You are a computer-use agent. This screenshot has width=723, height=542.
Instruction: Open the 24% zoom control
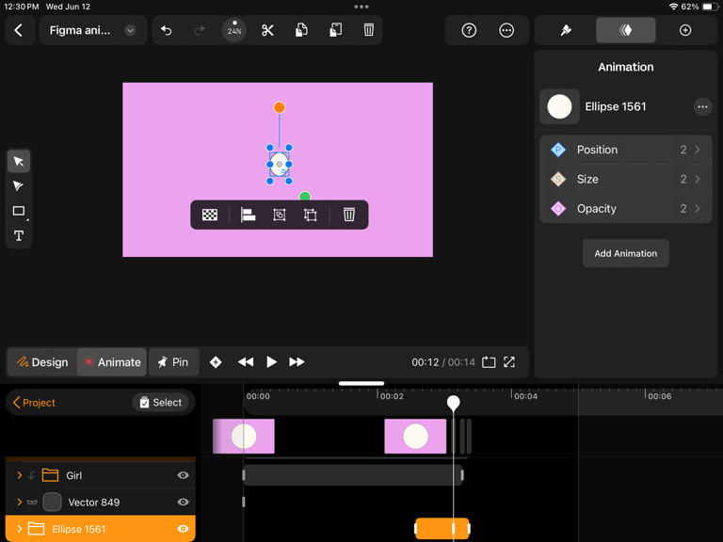[x=234, y=30]
